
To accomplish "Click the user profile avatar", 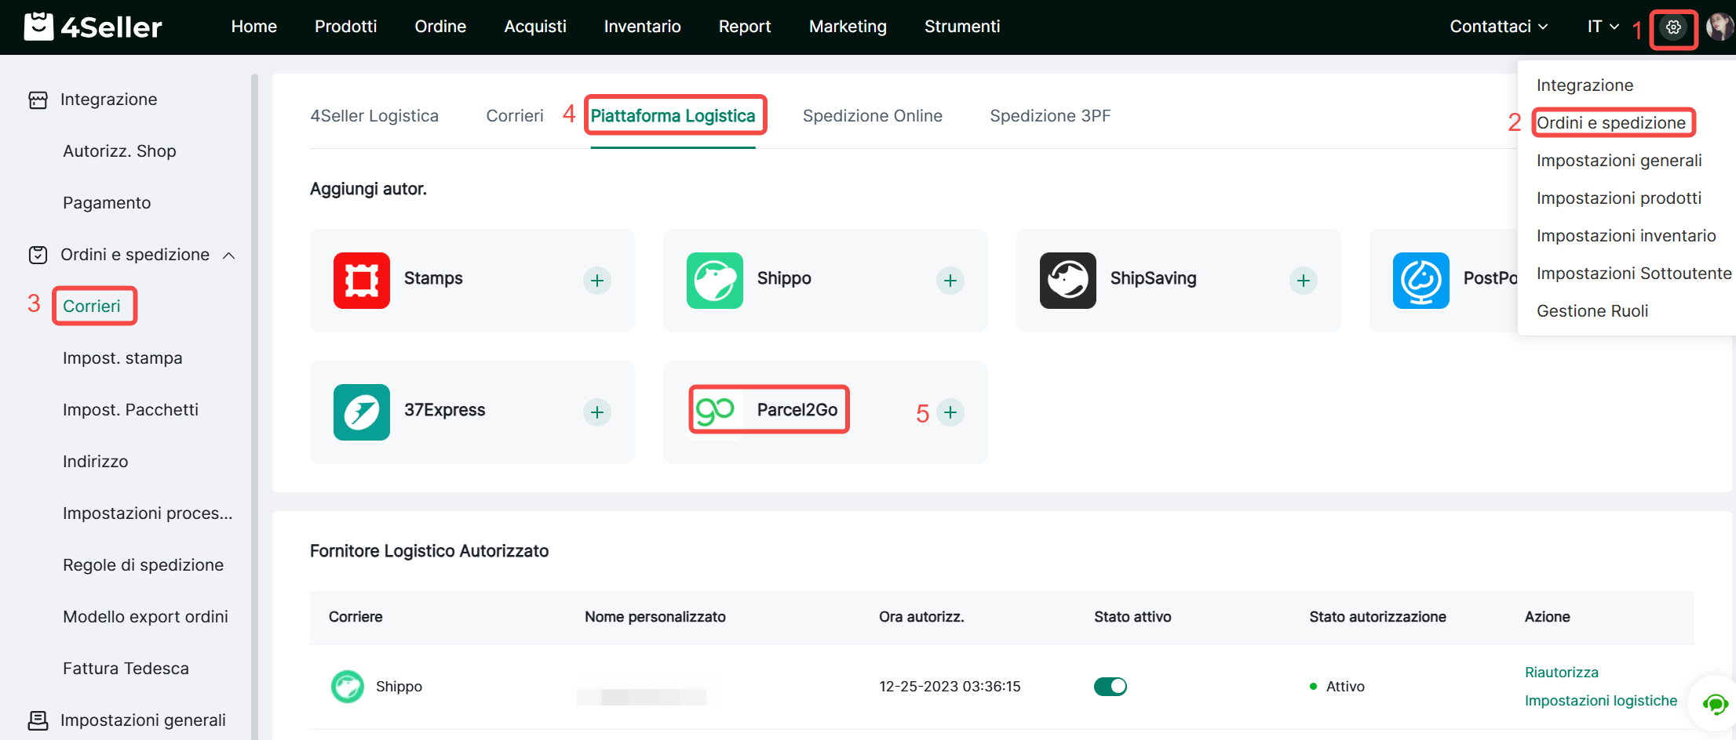I will click(1719, 27).
